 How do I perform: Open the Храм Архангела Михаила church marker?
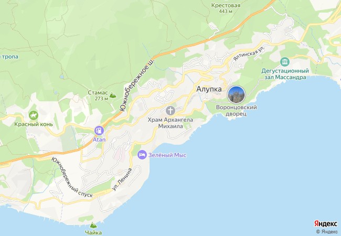pos(170,111)
